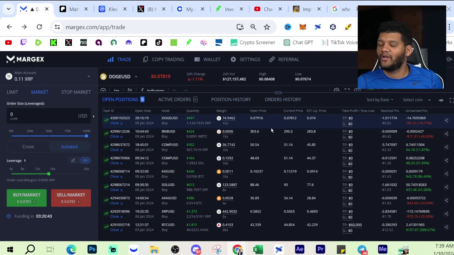Open the DOGEUSD pair selector dropdown
454x255 pixels.
pos(119,76)
